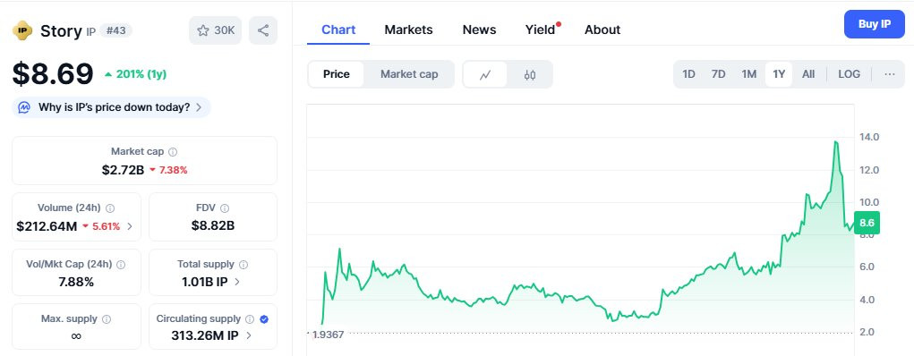Switch to line chart icon

click(x=485, y=74)
